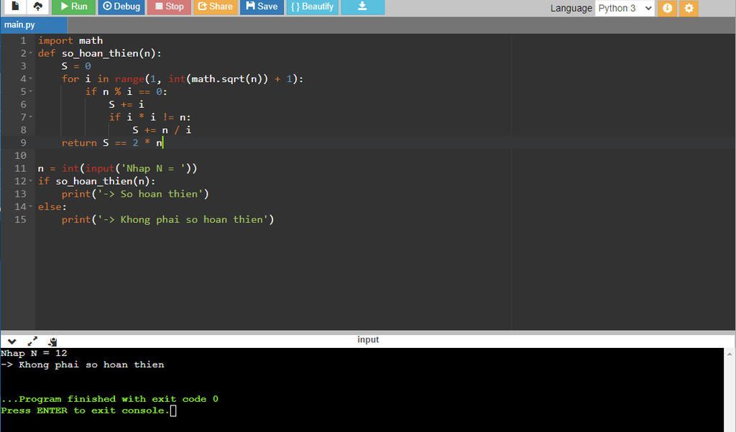Image resolution: width=736 pixels, height=432 pixels.
Task: Start the Debug session
Action: [121, 6]
